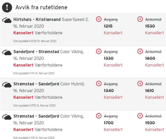This screenshot has width=166, height=139.
Task: Click cancelled X icon beside 1330 departure
Action: pos(99,51)
